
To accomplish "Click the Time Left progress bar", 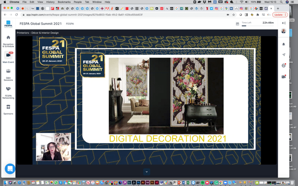I will 258,26.
